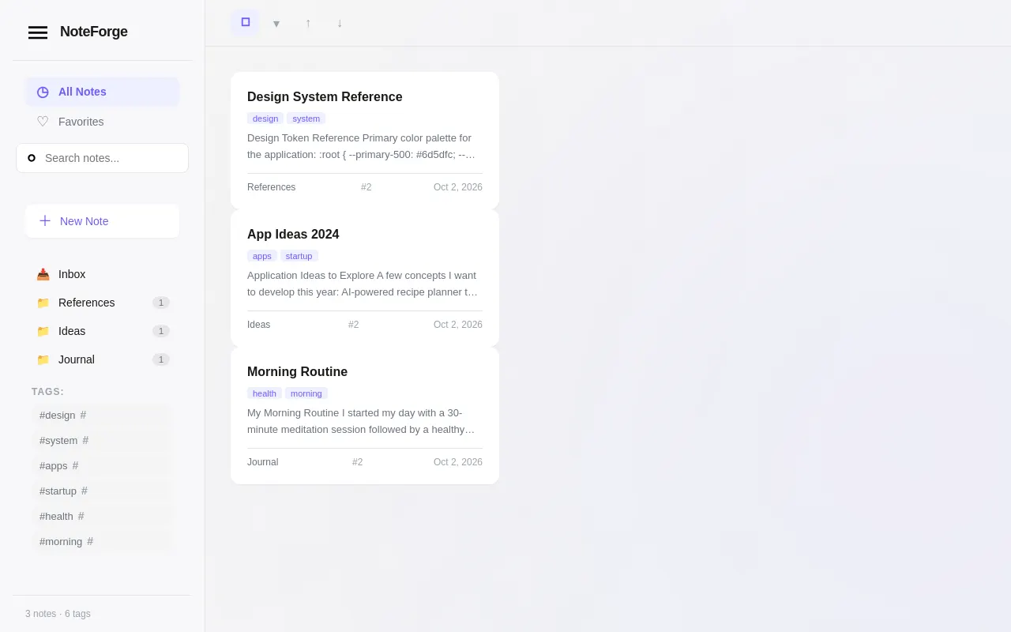Click the Morning Routine preview text
The height and width of the screenshot is (632, 1011).
coord(363,421)
